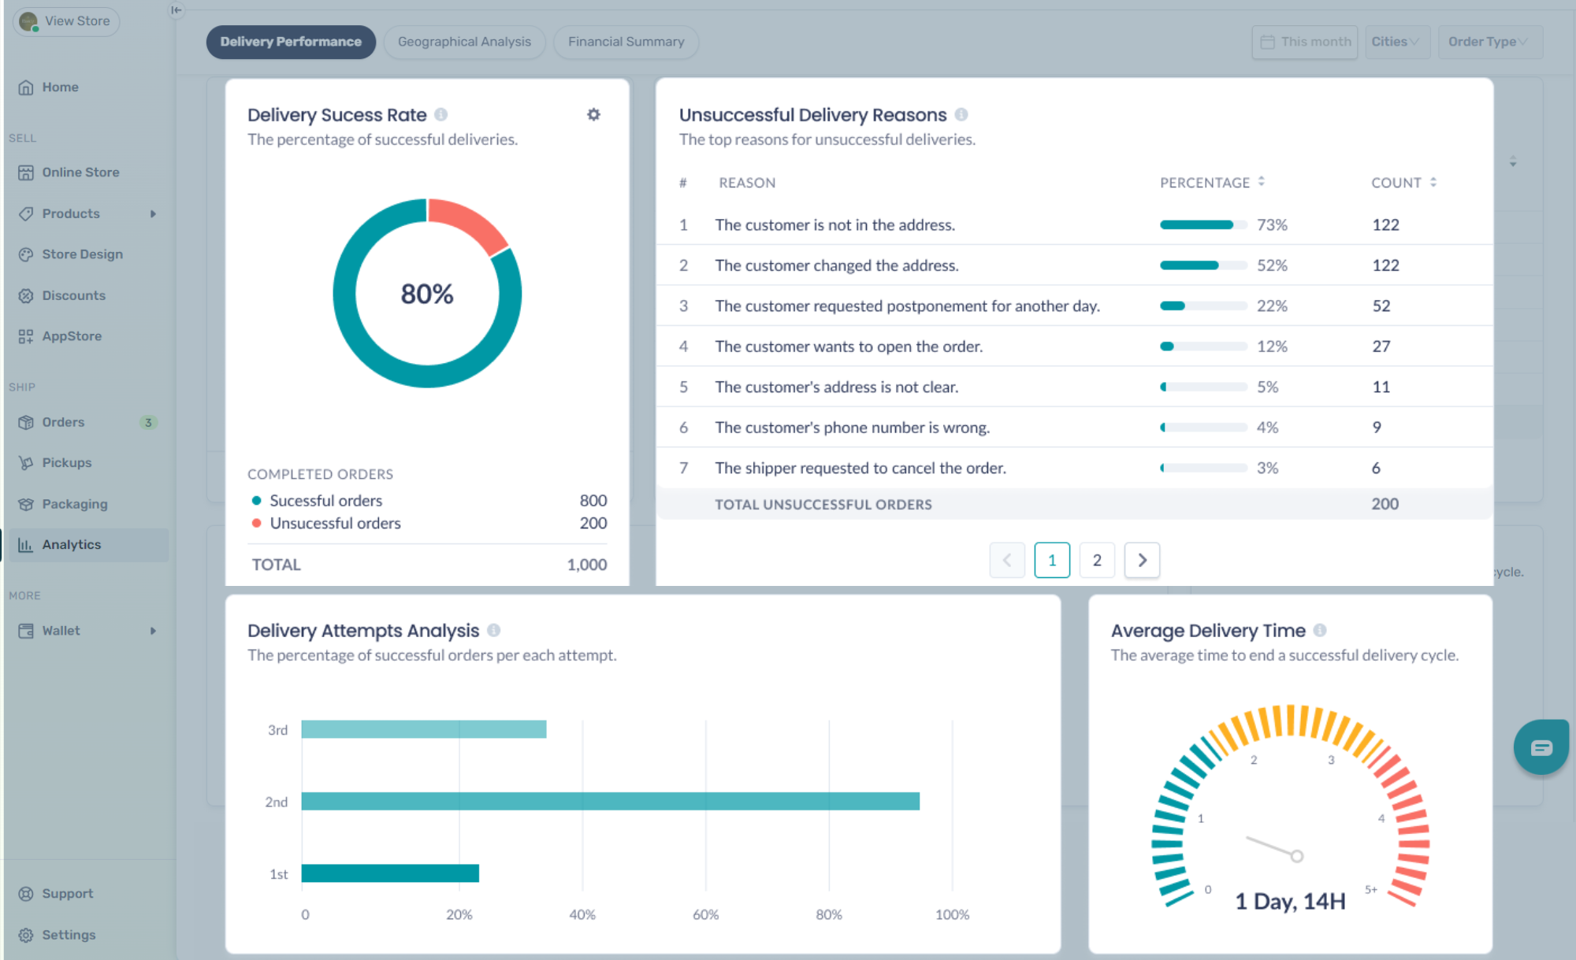Switch to the Financial Summary tab
The width and height of the screenshot is (1576, 960).
[626, 42]
